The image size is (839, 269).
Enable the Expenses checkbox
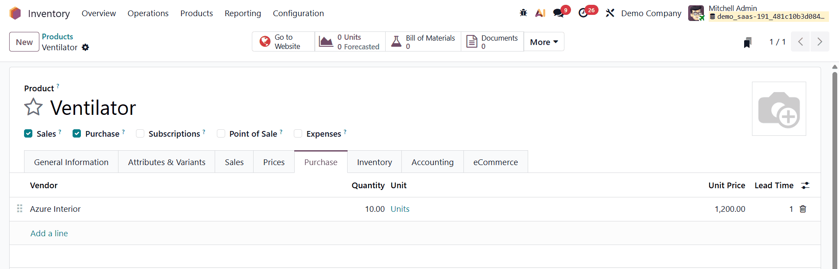tap(298, 134)
